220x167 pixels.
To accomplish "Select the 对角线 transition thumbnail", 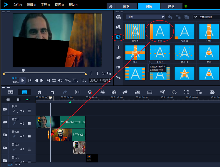I will click(x=184, y=31).
